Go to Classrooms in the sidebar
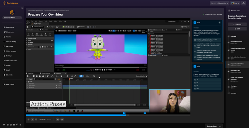The image size is (249, 128). click(x=9, y=32)
